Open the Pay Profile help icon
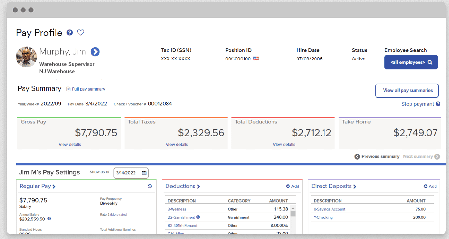 pyautogui.click(x=70, y=32)
